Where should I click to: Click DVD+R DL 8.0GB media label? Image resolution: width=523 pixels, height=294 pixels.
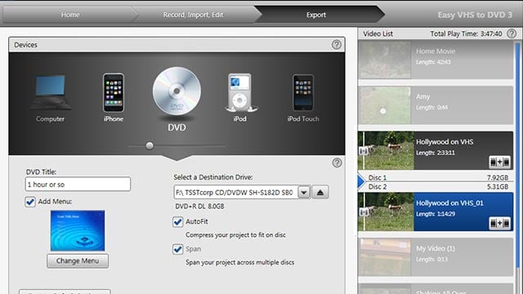tap(199, 207)
